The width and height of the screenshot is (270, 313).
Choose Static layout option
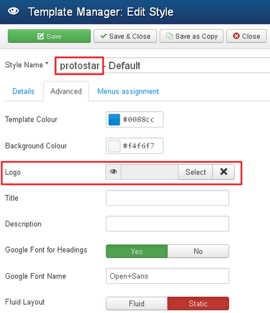click(198, 304)
